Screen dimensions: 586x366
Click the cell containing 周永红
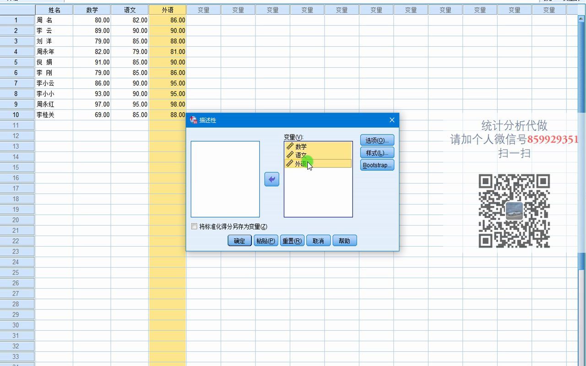coord(54,104)
